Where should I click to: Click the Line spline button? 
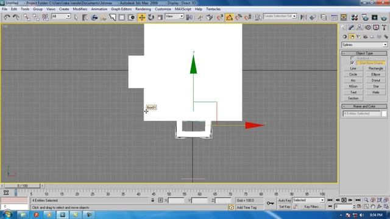tap(353, 68)
